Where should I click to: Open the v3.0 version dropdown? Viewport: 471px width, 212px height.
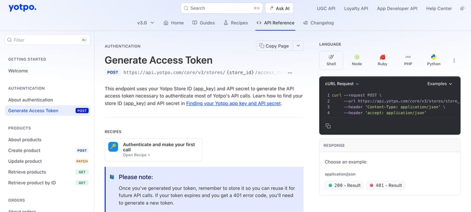145,23
